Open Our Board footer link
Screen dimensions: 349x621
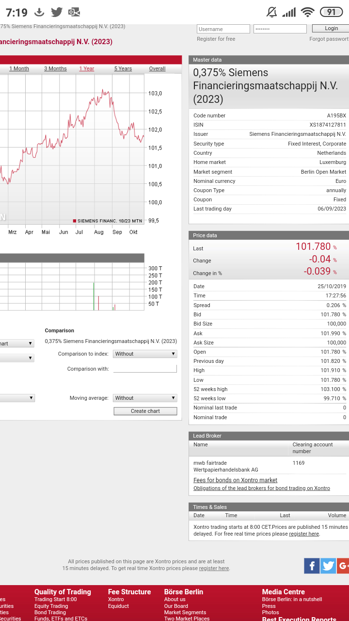(x=176, y=606)
